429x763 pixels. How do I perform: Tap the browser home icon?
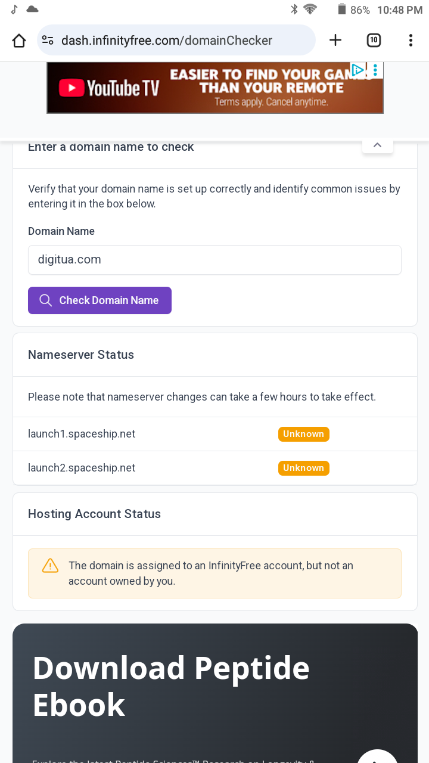tap(19, 41)
